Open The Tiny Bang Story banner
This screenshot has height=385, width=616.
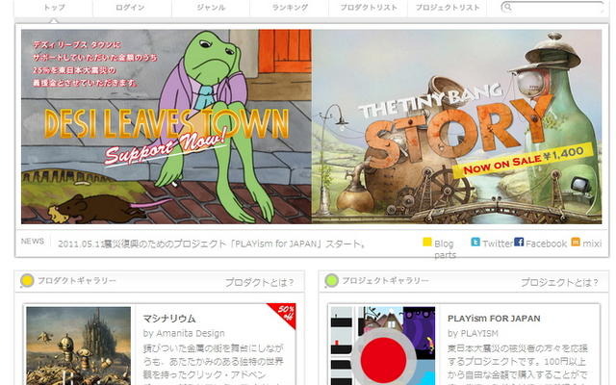456,126
